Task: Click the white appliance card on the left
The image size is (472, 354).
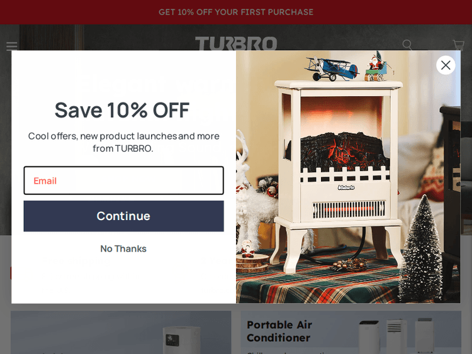Action: pos(121,333)
